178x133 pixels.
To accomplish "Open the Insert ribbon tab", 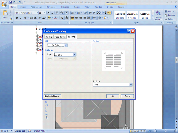I will coord(23,7).
